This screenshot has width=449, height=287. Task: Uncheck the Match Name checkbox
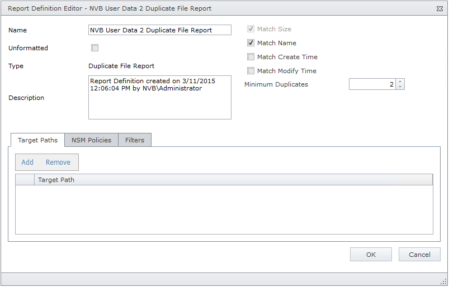pyautogui.click(x=251, y=43)
